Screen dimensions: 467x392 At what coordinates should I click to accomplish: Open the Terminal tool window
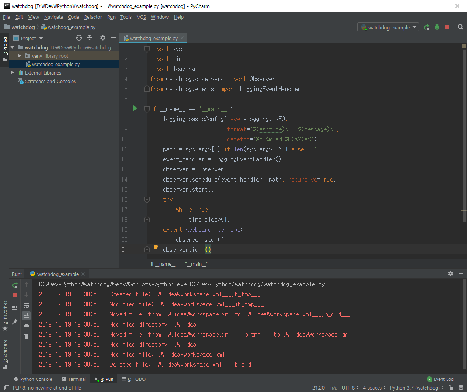coord(73,379)
